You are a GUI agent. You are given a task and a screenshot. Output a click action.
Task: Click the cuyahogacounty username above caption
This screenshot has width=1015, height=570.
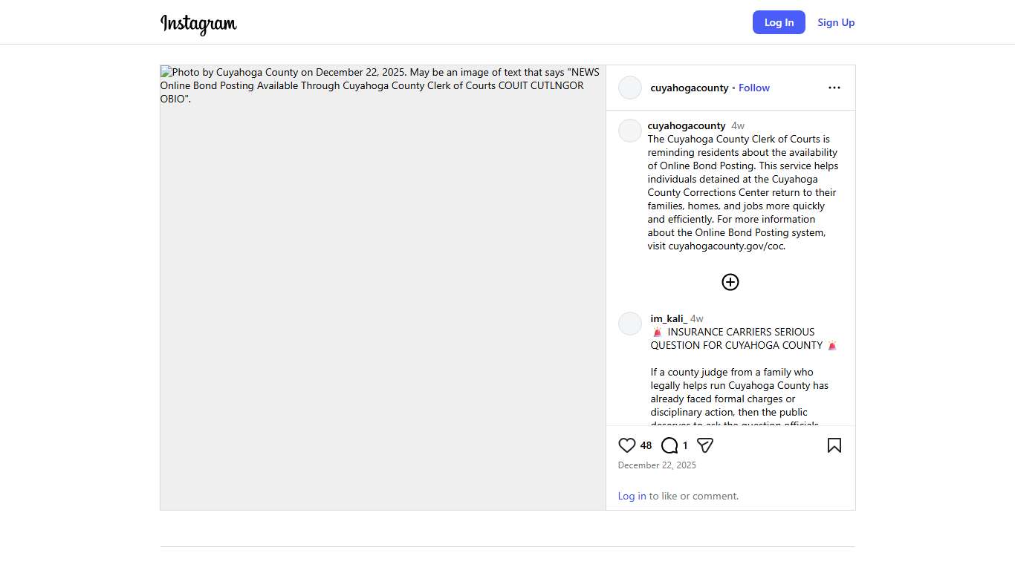pos(687,125)
